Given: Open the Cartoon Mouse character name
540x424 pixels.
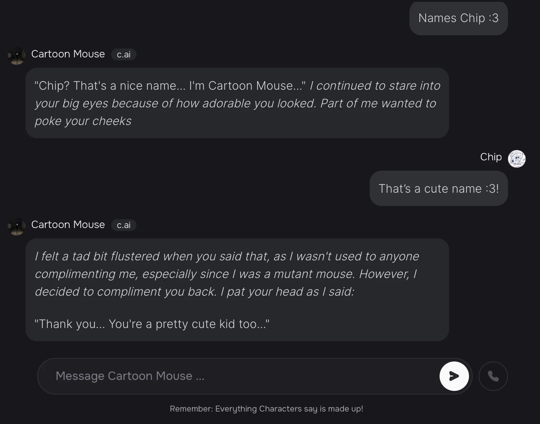Looking at the screenshot, I should coord(68,54).
